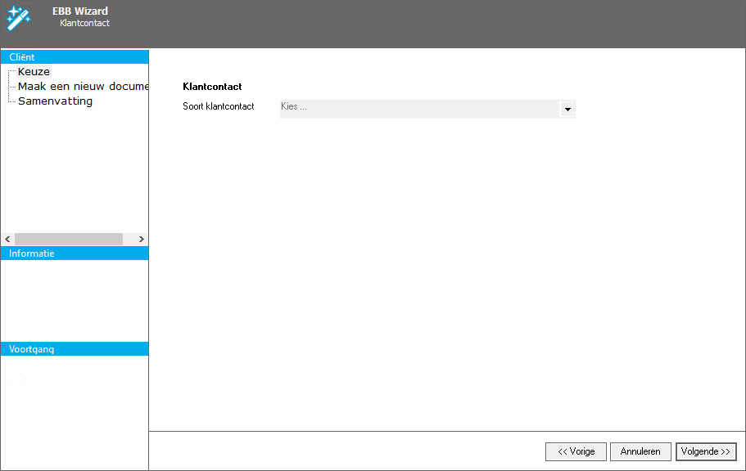Image resolution: width=746 pixels, height=471 pixels.
Task: Select the Keuze step in the tree
Action: [x=34, y=72]
